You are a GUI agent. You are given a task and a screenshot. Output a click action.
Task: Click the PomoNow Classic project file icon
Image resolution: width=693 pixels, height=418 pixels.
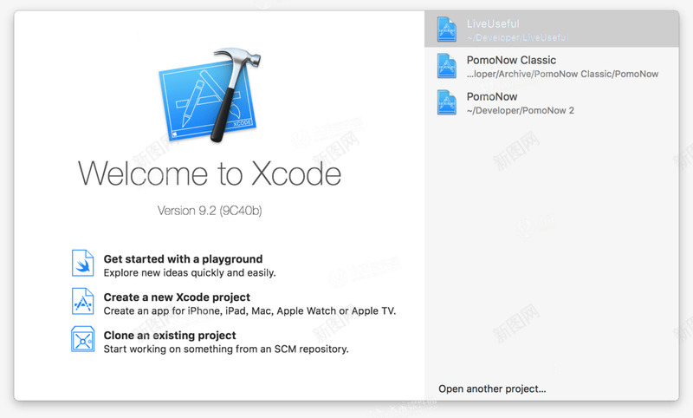446,66
